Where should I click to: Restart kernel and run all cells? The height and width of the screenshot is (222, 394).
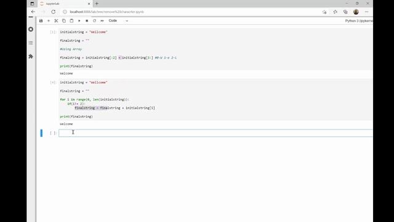(102, 20)
